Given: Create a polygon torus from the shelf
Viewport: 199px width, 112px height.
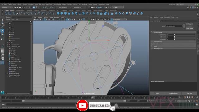Looking at the screenshot, I should (x=76, y=13).
